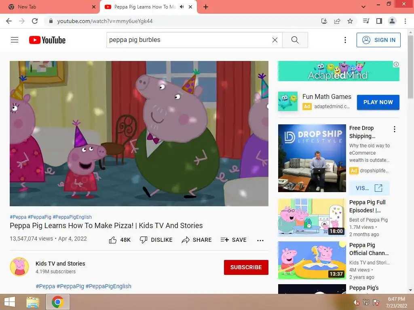Click the #PeppaPig hashtag above the title
The height and width of the screenshot is (310, 414).
click(x=39, y=217)
